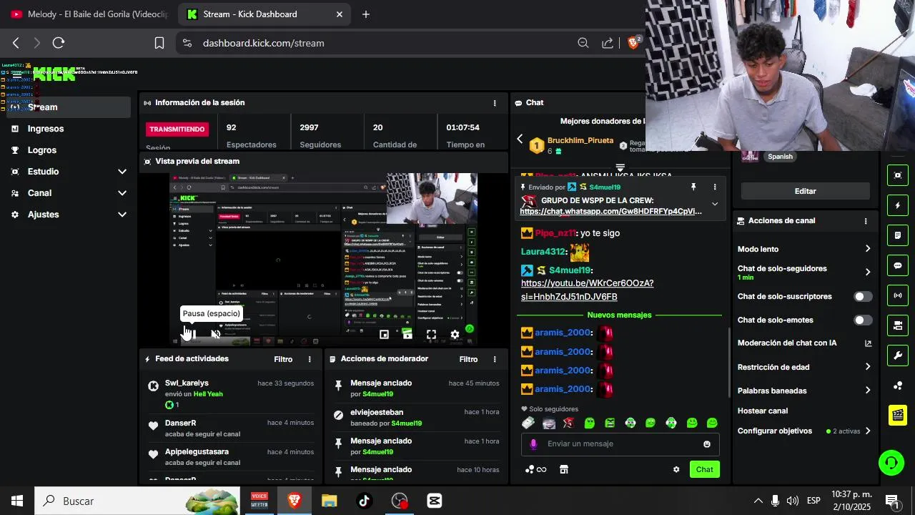This screenshot has width=915, height=515.
Task: Toggle the channel actions panel icon
Action: coord(898,325)
